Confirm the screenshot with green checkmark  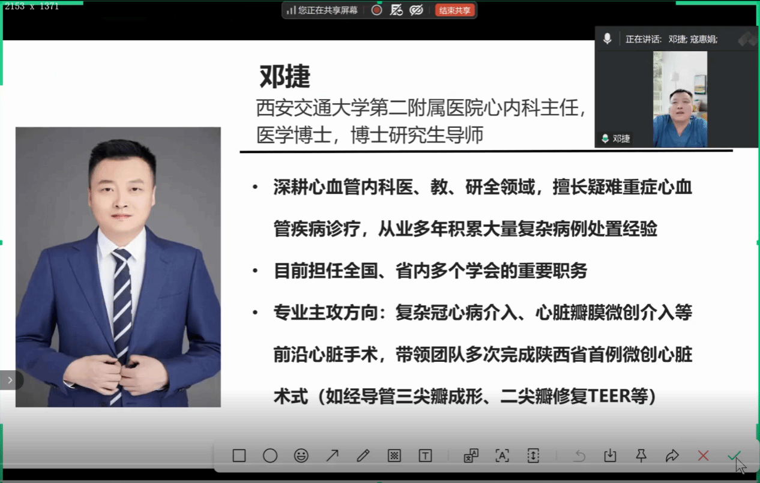coord(734,456)
